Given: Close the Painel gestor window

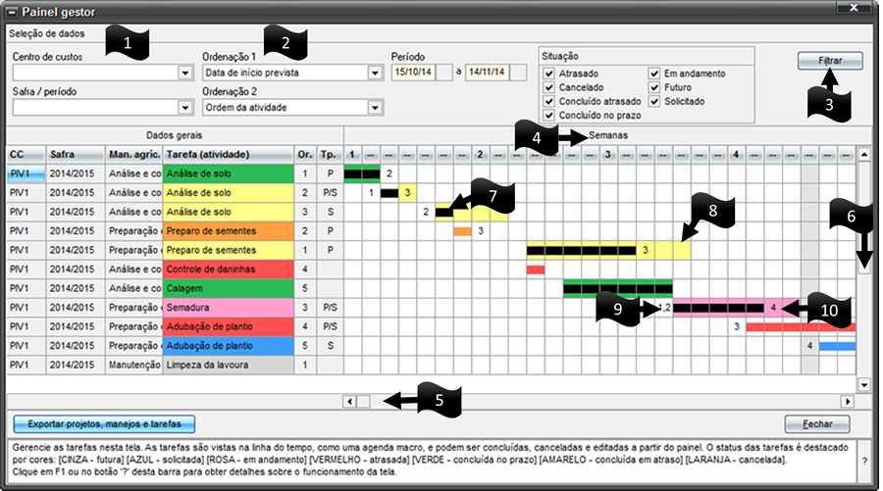Looking at the screenshot, I should (x=860, y=12).
